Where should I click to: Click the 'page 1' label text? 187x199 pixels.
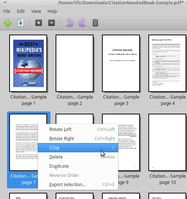coord(28,103)
